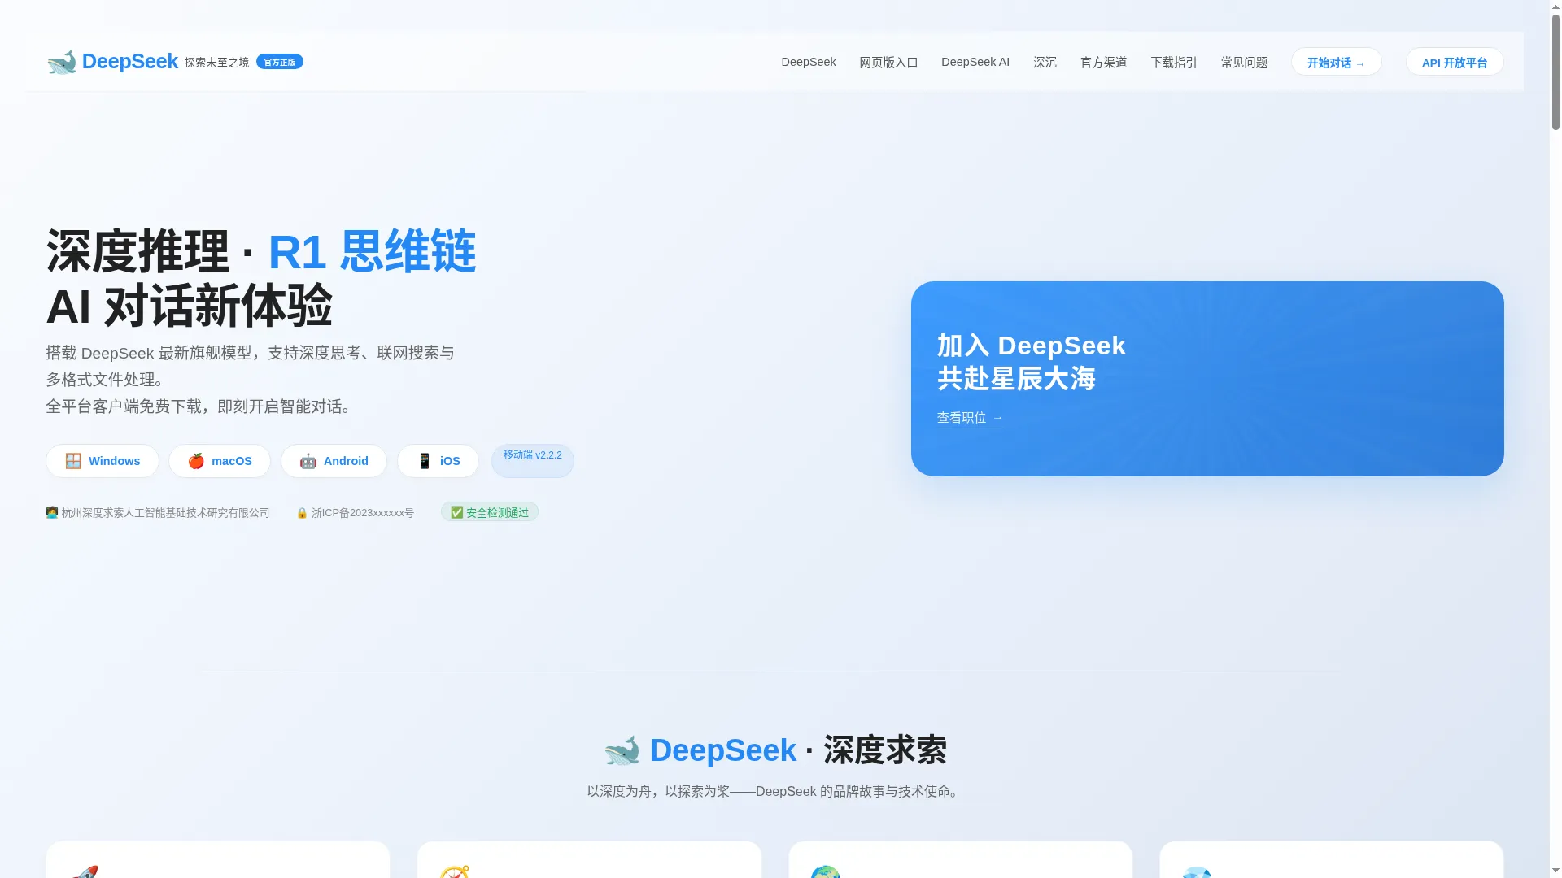The width and height of the screenshot is (1562, 878).
Task: Click the Android robot icon
Action: pos(308,461)
